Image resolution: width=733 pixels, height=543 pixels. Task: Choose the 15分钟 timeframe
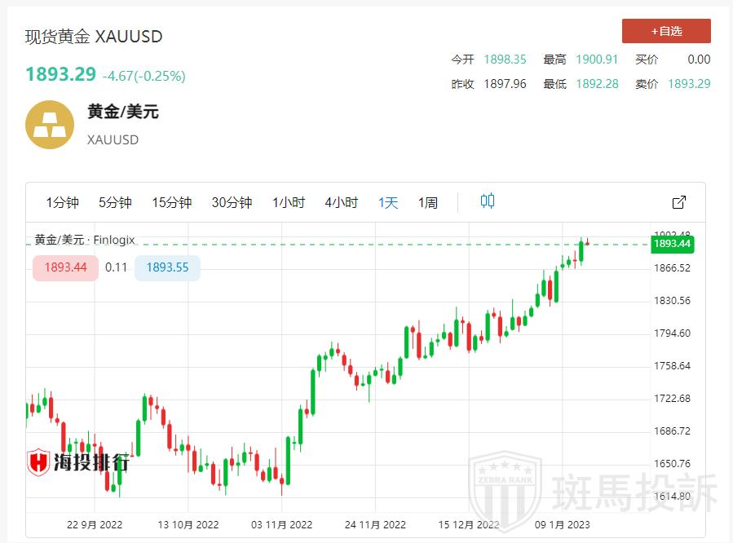coord(171,202)
